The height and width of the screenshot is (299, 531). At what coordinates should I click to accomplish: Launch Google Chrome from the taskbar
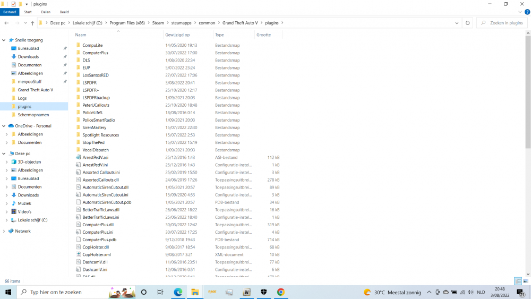pyautogui.click(x=281, y=292)
